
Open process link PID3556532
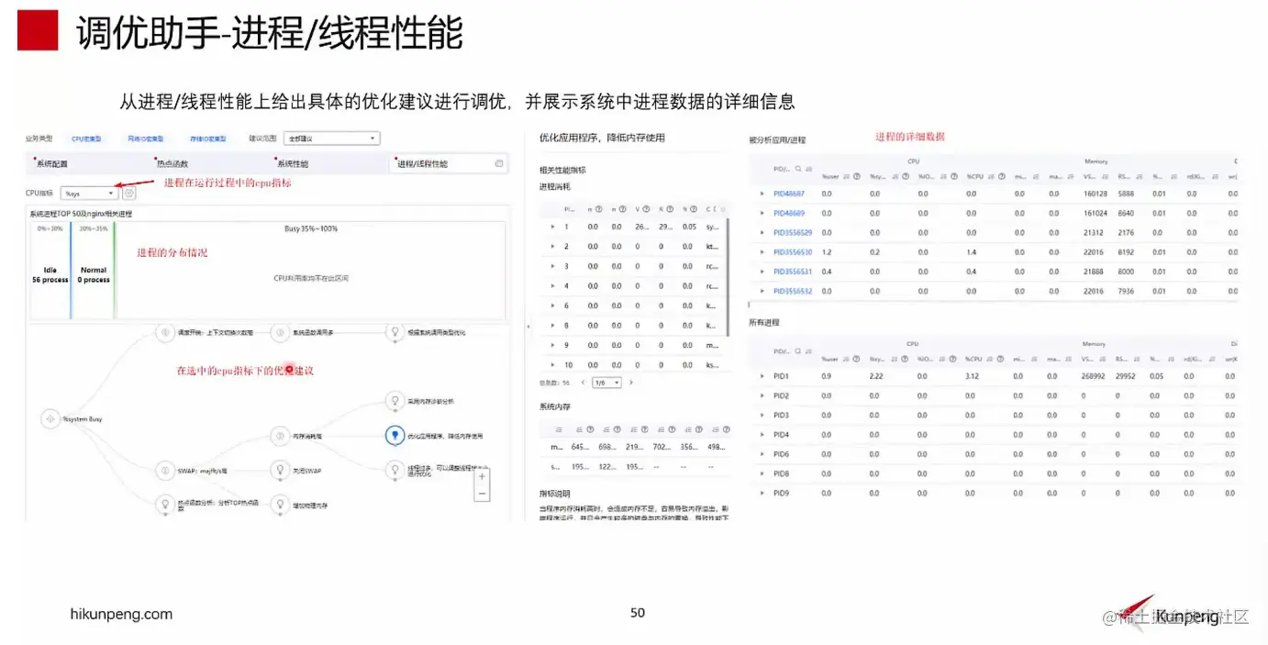pyautogui.click(x=793, y=291)
